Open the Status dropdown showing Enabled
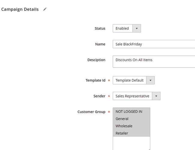The width and height of the screenshot is (195, 150). [127, 28]
